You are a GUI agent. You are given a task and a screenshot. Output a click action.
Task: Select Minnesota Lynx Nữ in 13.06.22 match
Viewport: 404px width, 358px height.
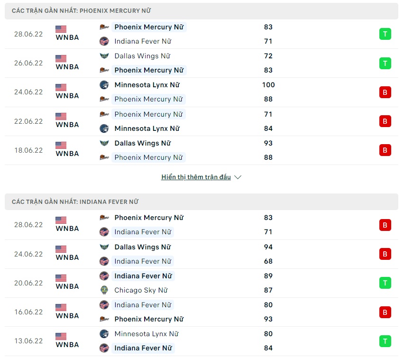(147, 334)
